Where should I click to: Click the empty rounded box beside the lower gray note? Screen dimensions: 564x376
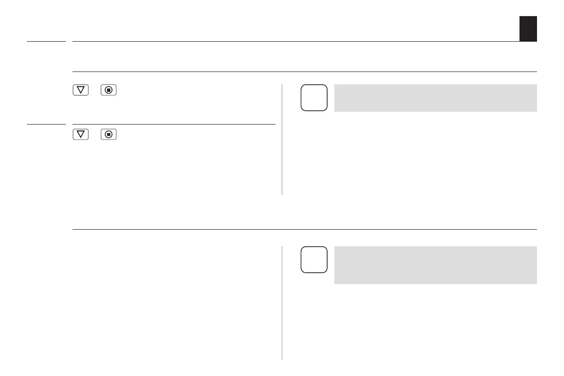click(x=314, y=260)
